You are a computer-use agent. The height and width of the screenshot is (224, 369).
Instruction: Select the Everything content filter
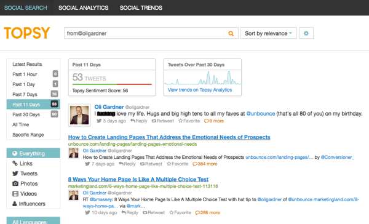coord(33,153)
